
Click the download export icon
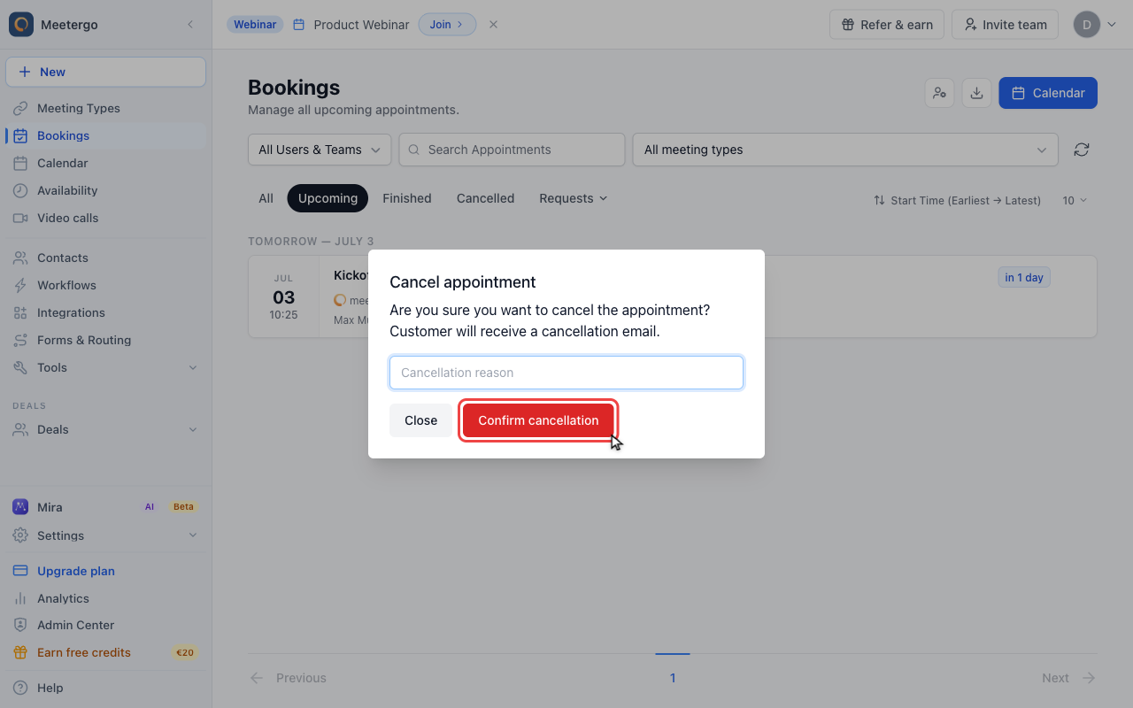[x=976, y=93]
